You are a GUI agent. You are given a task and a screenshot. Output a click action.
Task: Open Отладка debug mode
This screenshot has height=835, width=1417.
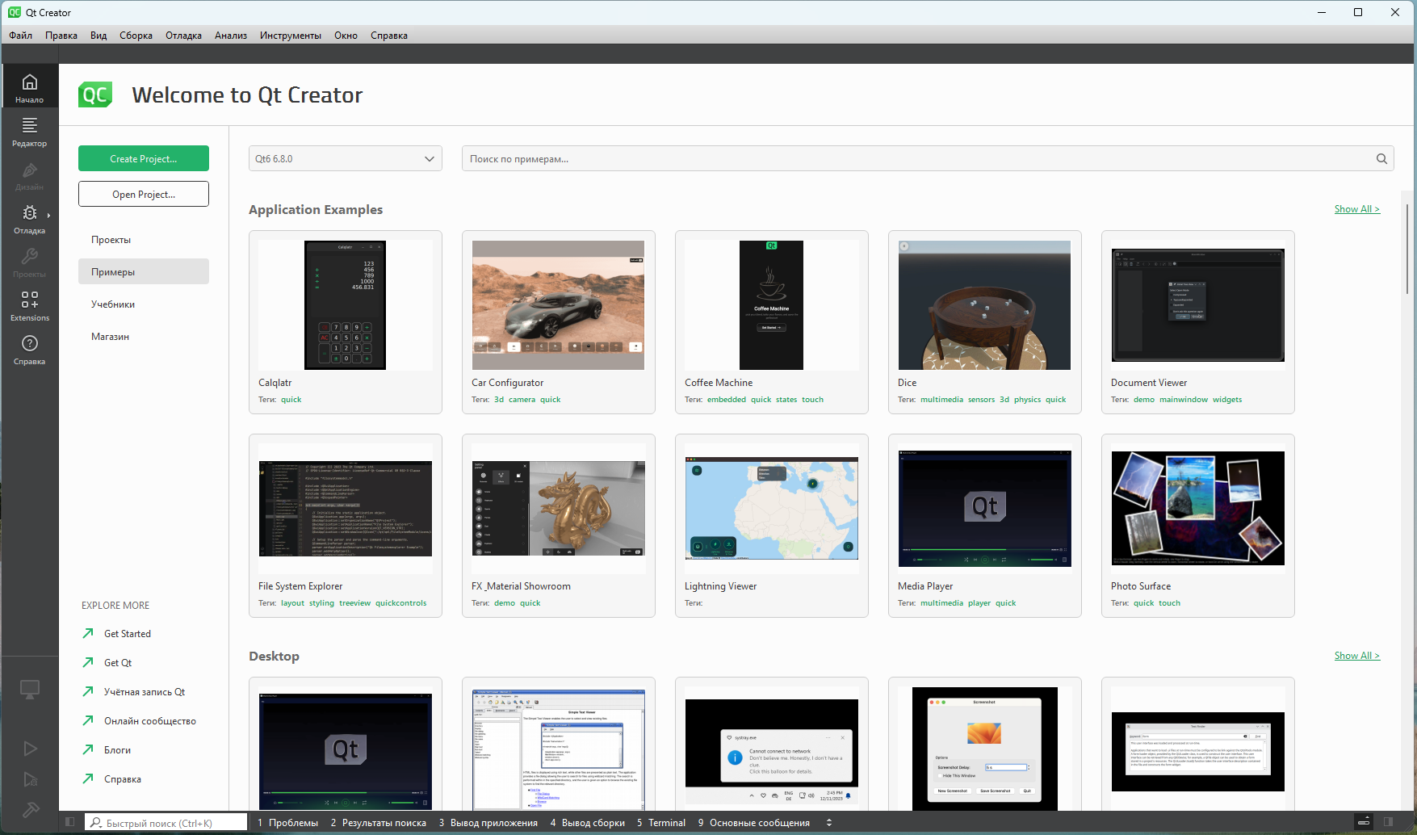[x=29, y=218]
